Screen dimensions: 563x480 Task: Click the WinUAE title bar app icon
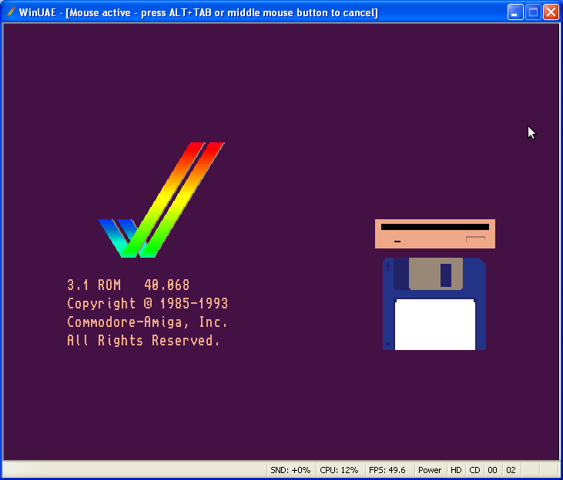(11, 12)
